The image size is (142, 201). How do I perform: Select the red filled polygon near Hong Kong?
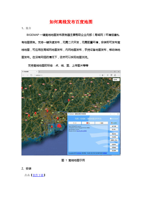click(59, 126)
